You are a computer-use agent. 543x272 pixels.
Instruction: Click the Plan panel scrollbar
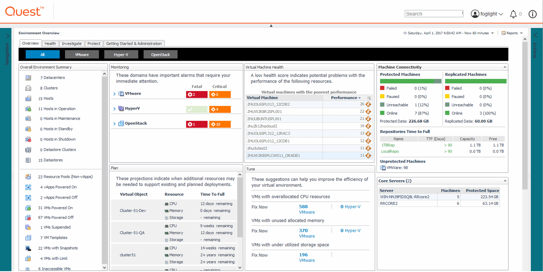(x=240, y=208)
